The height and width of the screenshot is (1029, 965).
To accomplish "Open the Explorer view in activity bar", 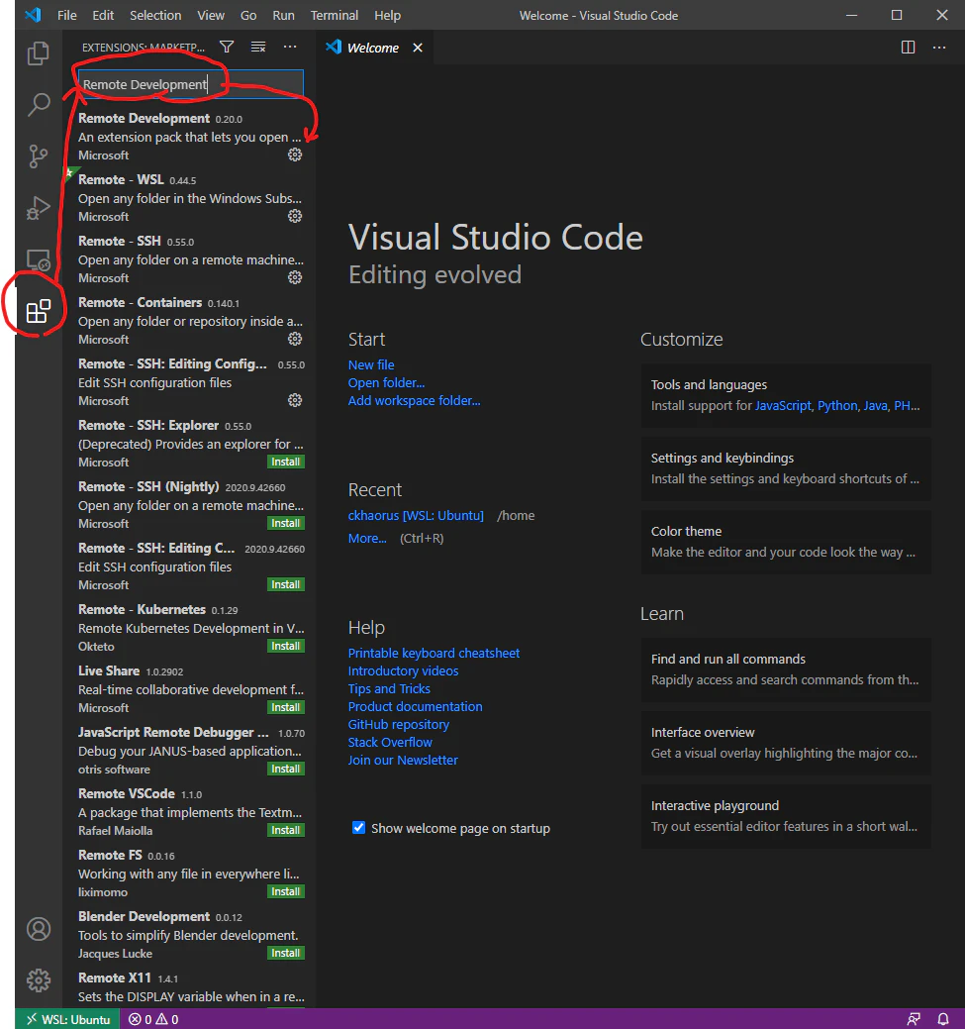I will (x=38, y=53).
